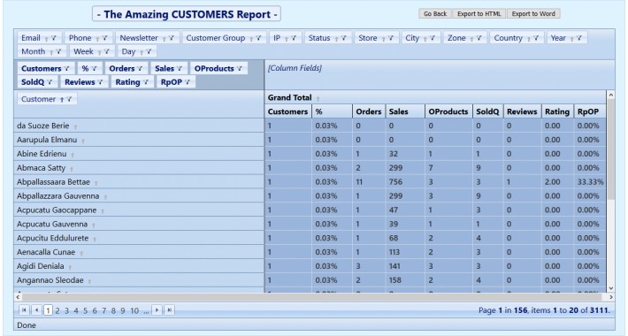Open the Rating data field filter dropdown
This screenshot has width=628, height=336.
pos(145,82)
